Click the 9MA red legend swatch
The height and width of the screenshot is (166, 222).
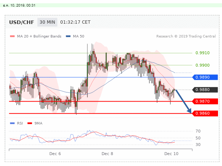[30, 123]
